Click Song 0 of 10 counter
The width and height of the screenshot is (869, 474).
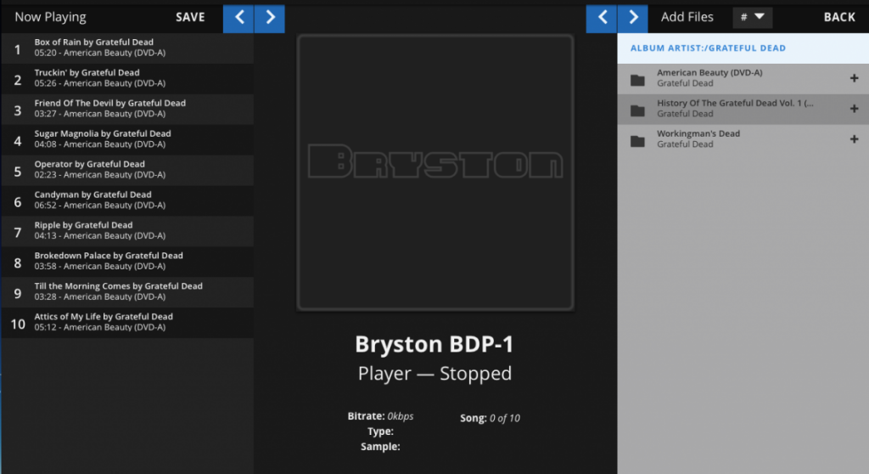(490, 418)
